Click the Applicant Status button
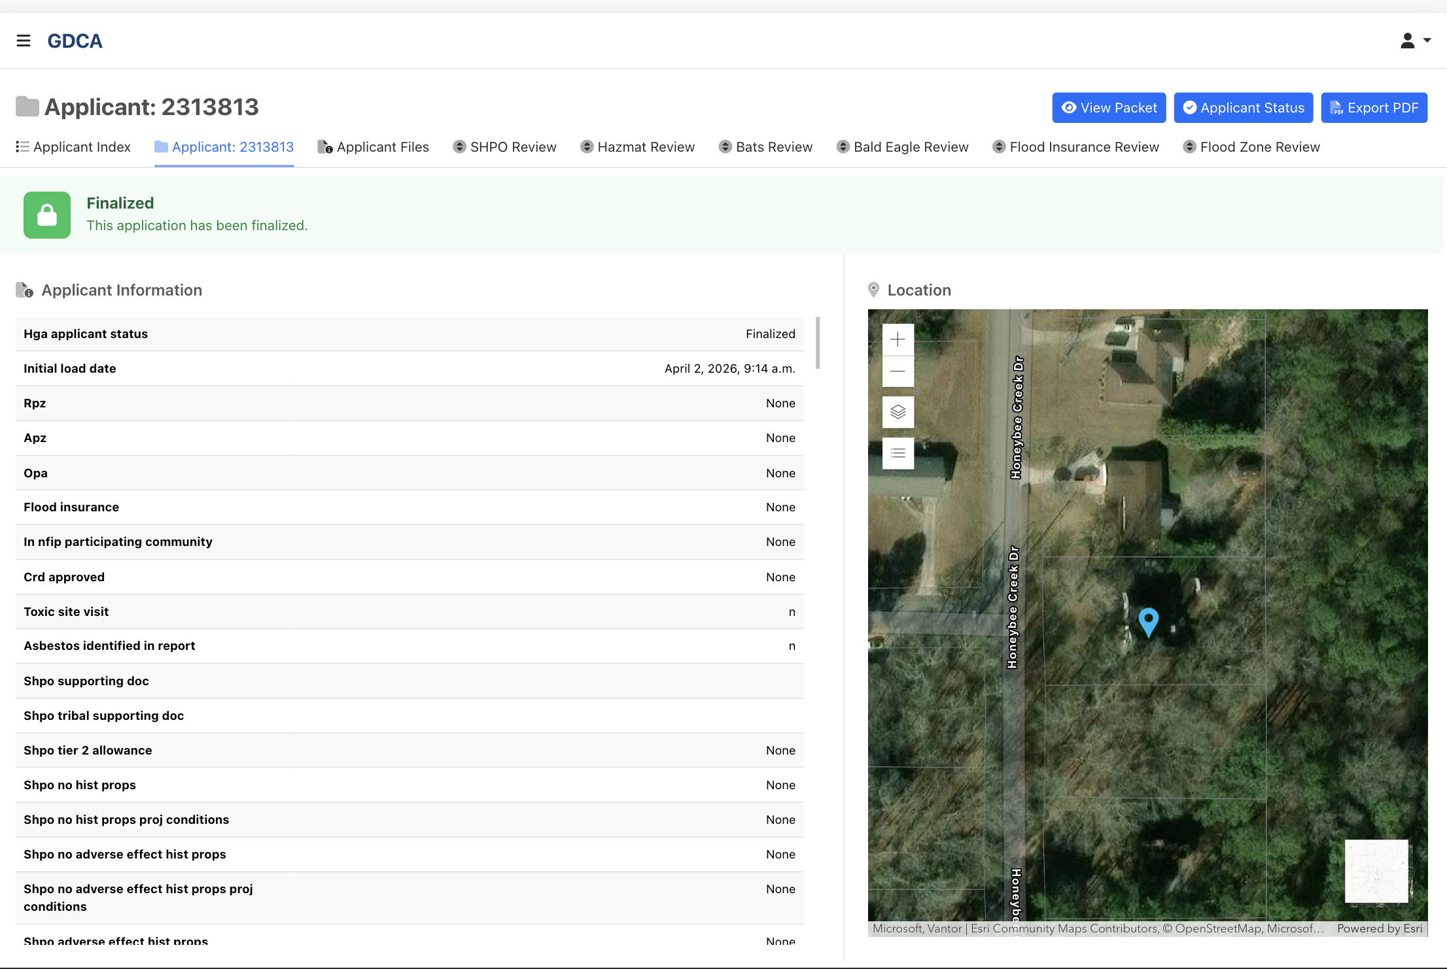Viewport: 1447px width, 969px height. [1243, 108]
